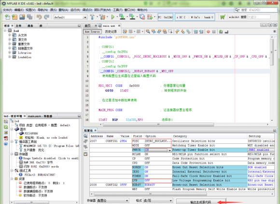
Task: Switch to main.asm navigator tab
Action: click(x=40, y=116)
